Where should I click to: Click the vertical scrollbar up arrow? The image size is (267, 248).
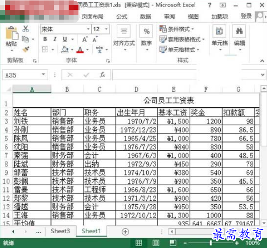tap(264, 88)
